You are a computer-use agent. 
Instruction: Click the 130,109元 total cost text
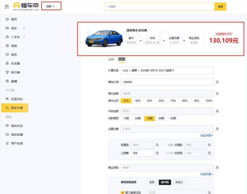[224, 41]
